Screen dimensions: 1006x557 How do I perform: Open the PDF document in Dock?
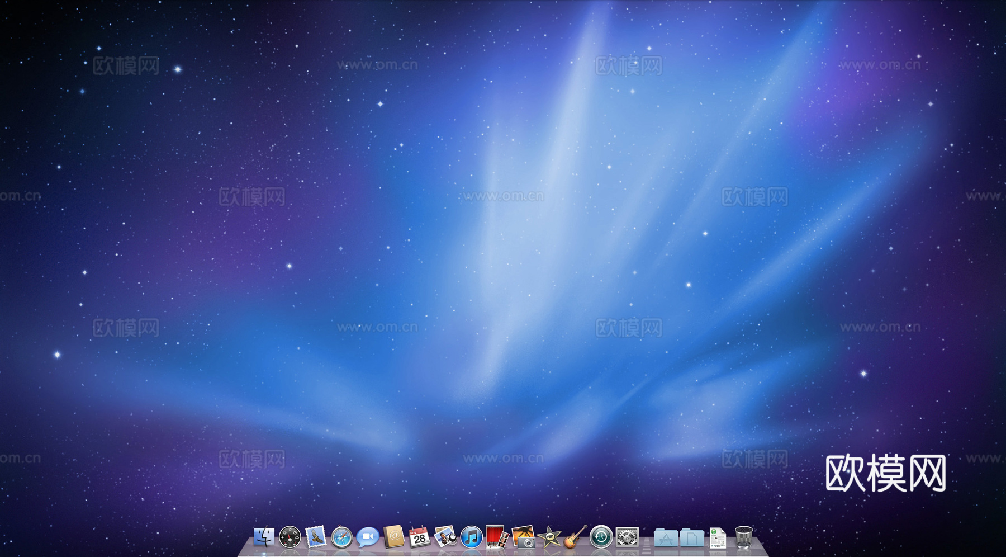pyautogui.click(x=718, y=538)
